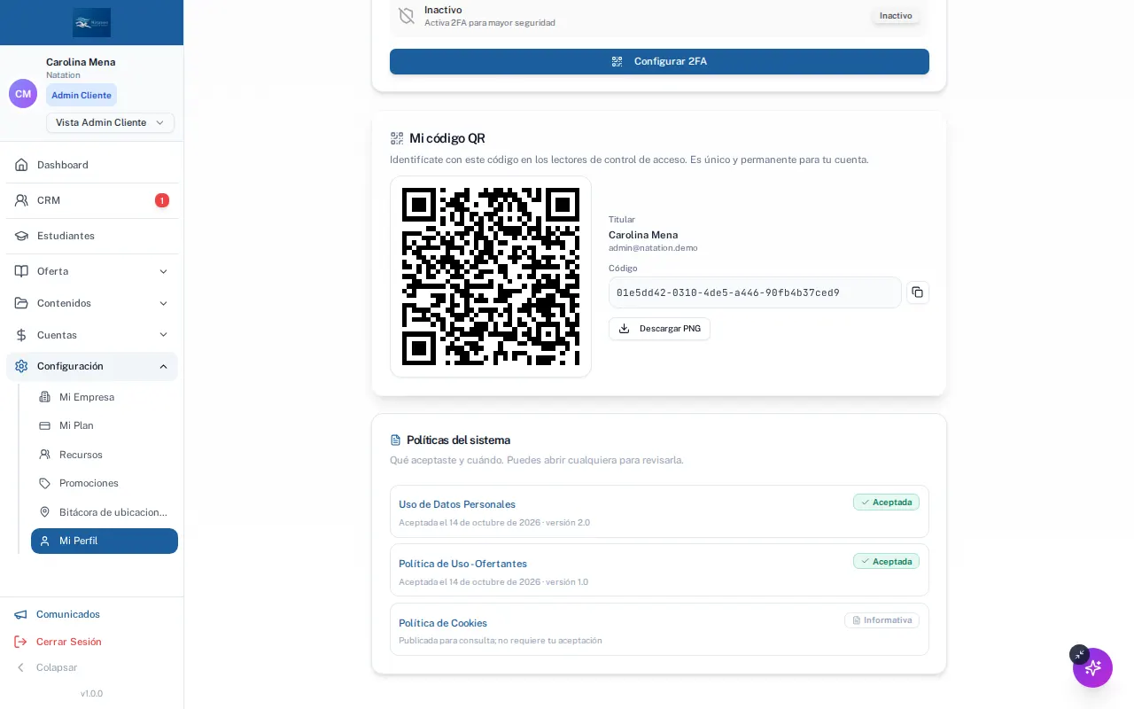Click the CM user avatar
This screenshot has height=709, width=1134.
[23, 93]
